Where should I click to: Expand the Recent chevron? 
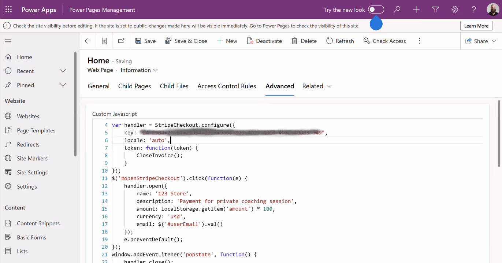pyautogui.click(x=63, y=71)
